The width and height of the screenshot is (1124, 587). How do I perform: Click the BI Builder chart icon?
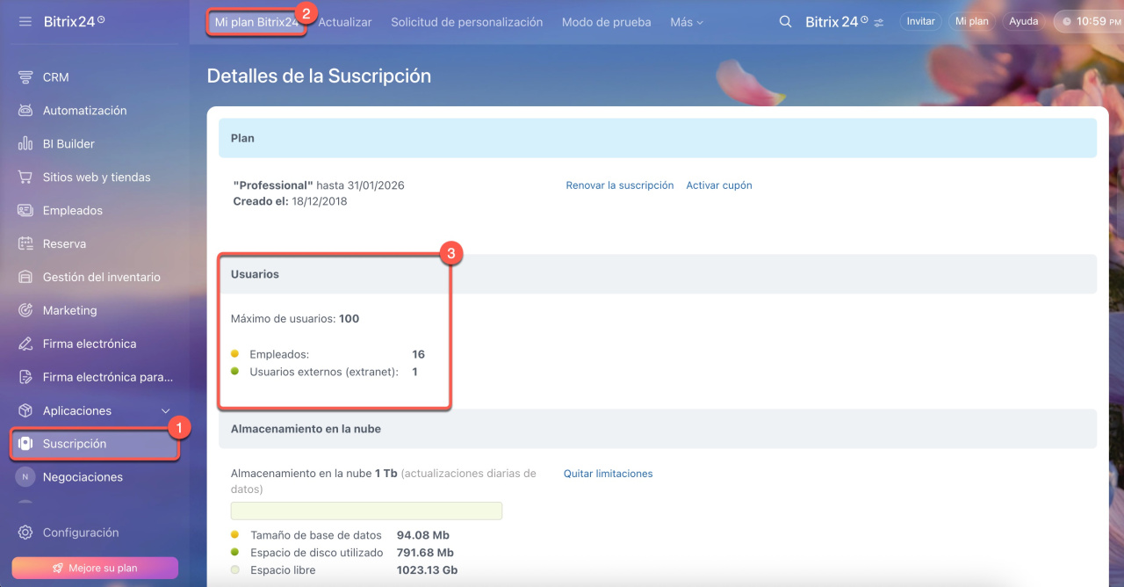25,144
